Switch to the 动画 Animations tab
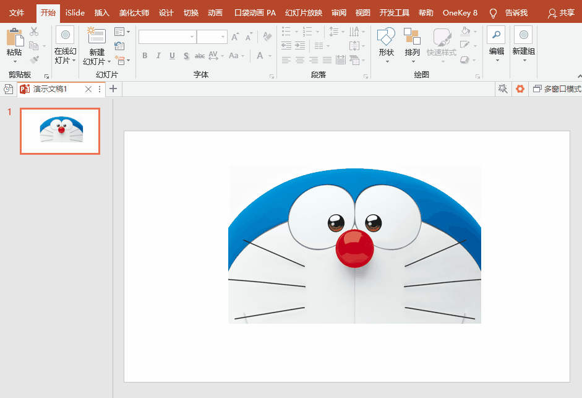582x398 pixels. tap(215, 13)
